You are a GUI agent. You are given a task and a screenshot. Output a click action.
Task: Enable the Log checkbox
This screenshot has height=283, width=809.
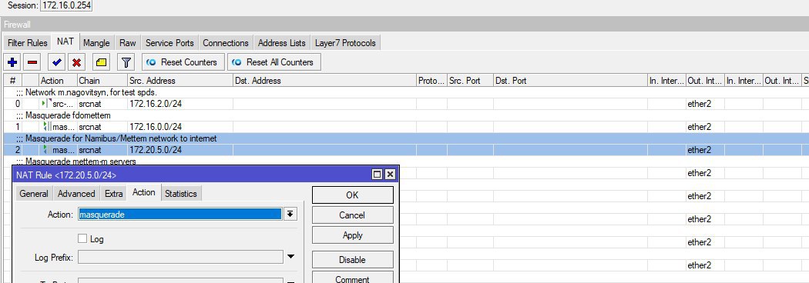tap(82, 238)
